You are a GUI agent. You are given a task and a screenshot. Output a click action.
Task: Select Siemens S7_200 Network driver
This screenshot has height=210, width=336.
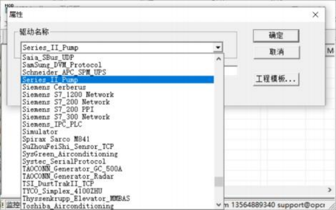tap(118, 102)
